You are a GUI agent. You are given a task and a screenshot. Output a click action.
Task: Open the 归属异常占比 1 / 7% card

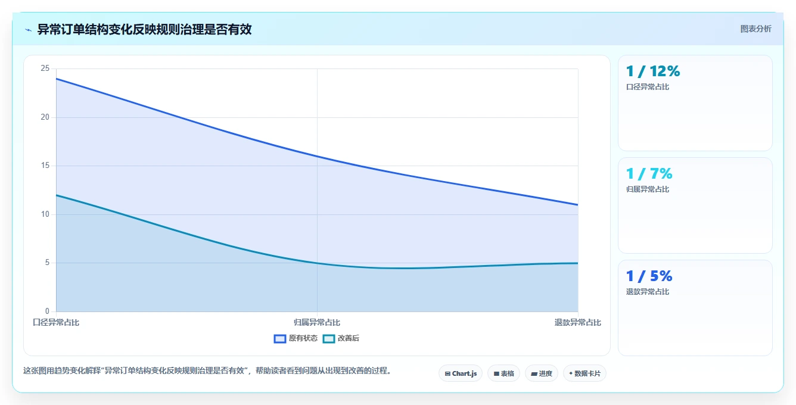[x=695, y=205]
